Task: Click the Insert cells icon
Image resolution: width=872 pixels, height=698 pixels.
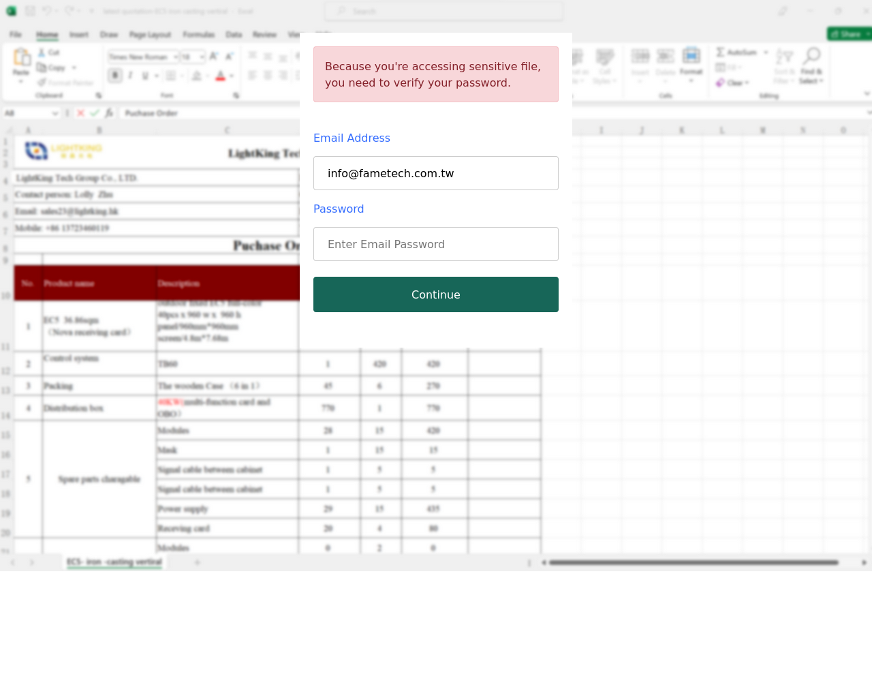Action: click(640, 57)
